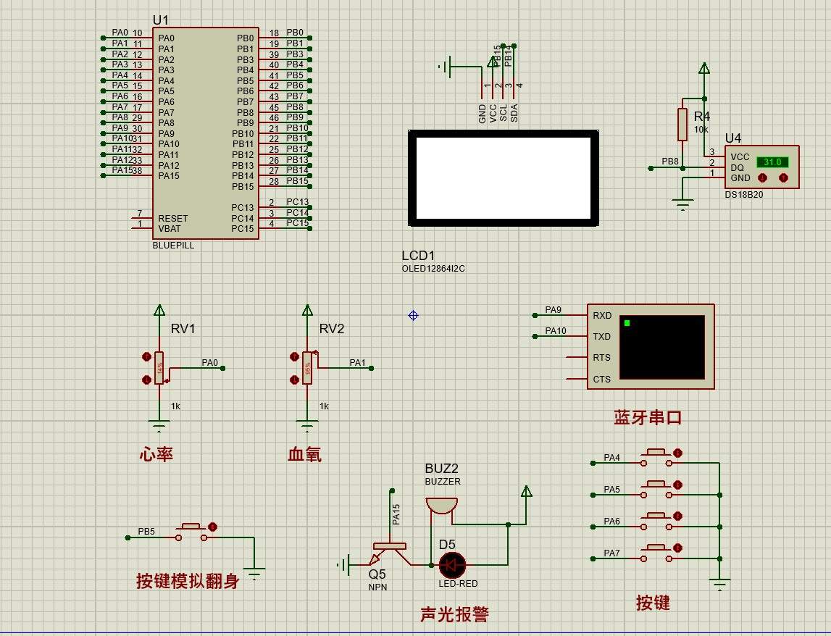Viewport: 831px width, 636px height.
Task: Click the DS18B20 decrease-temperature down arrow
Action: pos(763,178)
